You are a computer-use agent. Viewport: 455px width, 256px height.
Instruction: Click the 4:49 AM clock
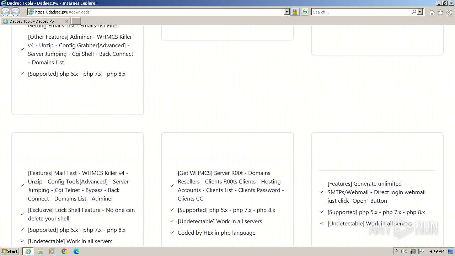pyautogui.click(x=437, y=251)
